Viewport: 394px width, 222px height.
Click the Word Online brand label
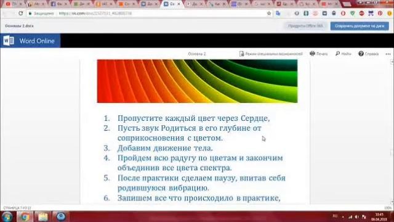(37, 41)
